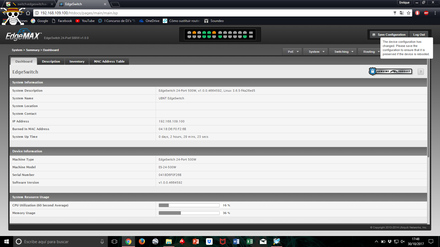Click the SFP port at the bottom right of the switch panel
Screen dimensions: 440x247
[x=251, y=37]
